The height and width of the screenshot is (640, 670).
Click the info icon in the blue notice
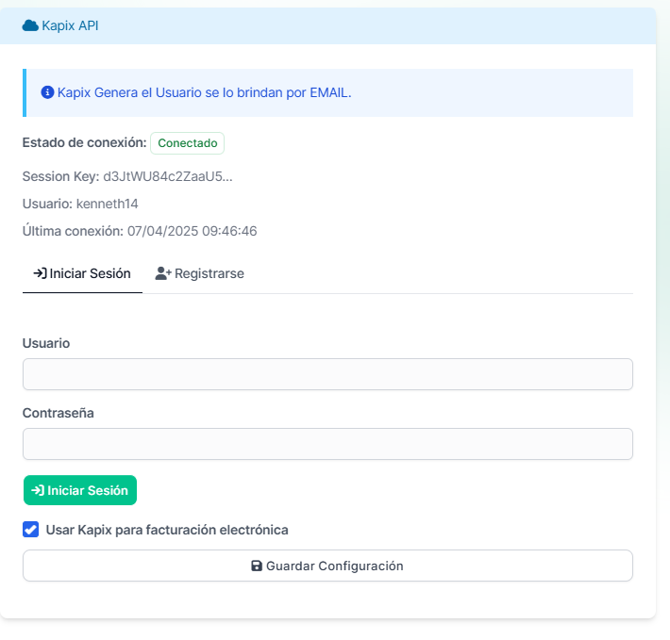pos(47,92)
